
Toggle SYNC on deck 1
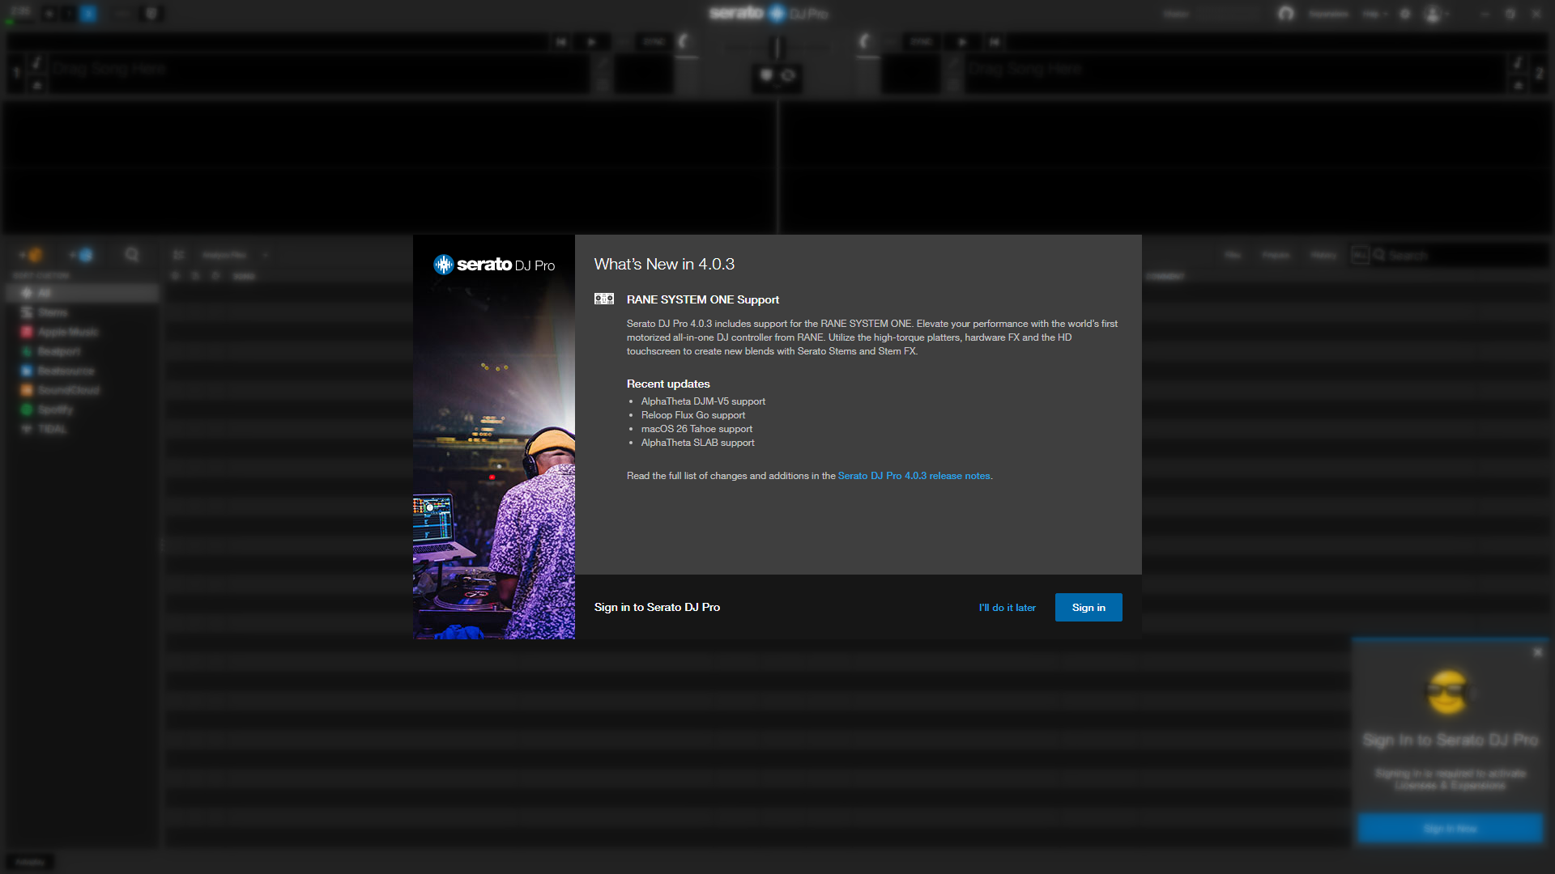(654, 41)
